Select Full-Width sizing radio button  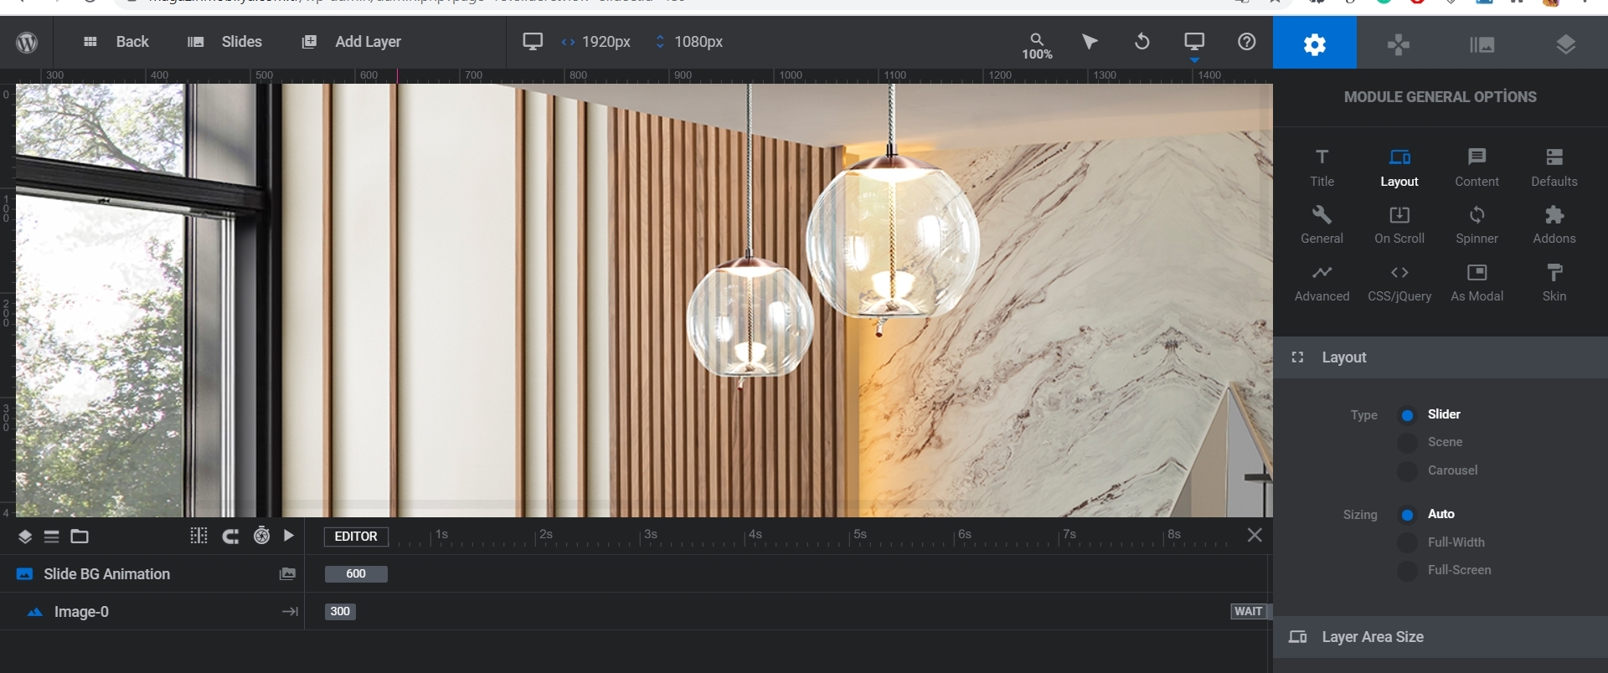click(x=1408, y=543)
